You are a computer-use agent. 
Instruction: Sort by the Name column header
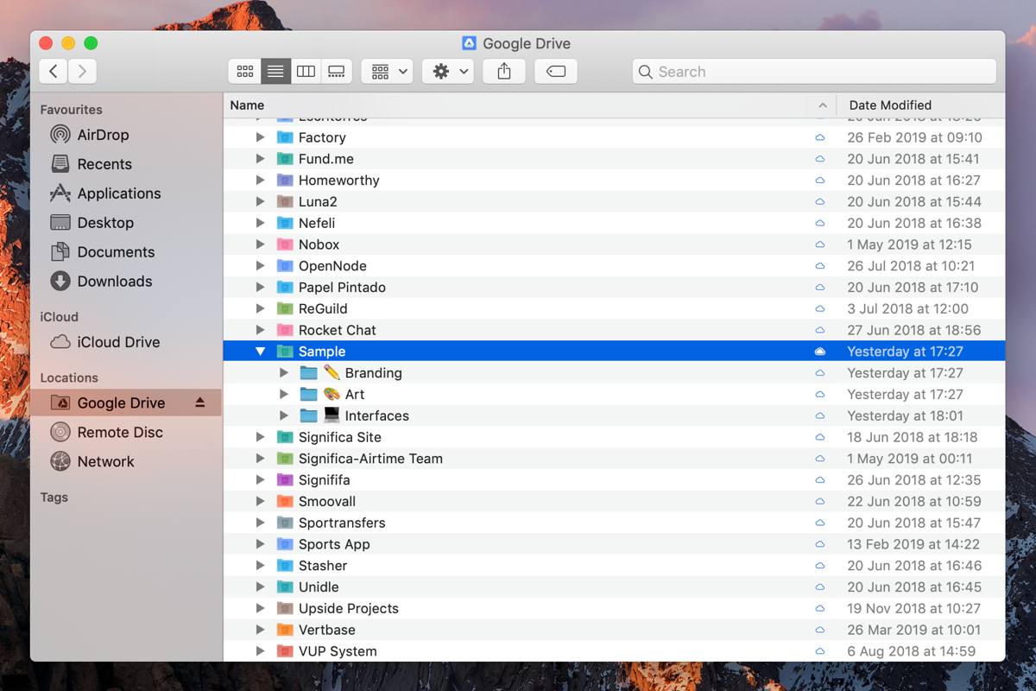(x=530, y=105)
